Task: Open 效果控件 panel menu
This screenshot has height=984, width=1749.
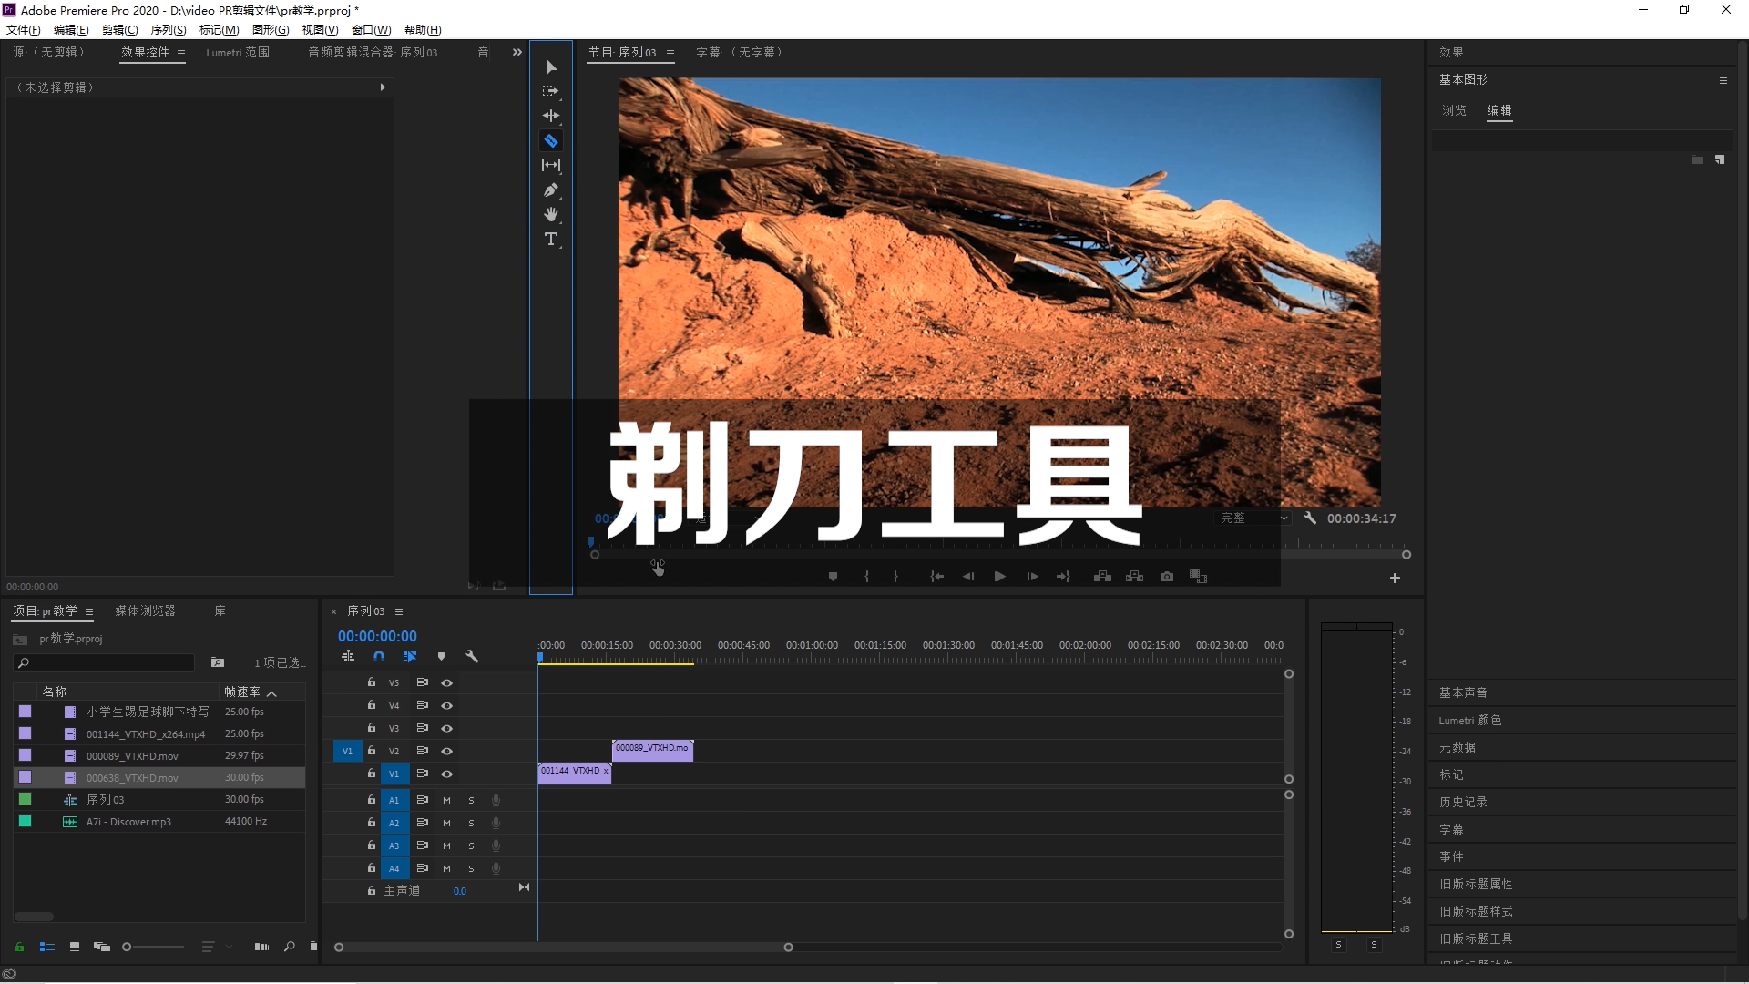Action: pos(181,53)
